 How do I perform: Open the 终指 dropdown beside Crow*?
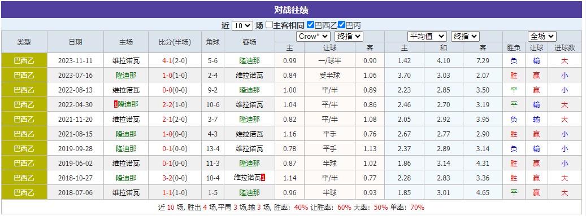(349, 36)
